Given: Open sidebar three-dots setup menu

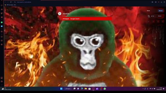Looking at the screenshot, I should coord(2,85).
